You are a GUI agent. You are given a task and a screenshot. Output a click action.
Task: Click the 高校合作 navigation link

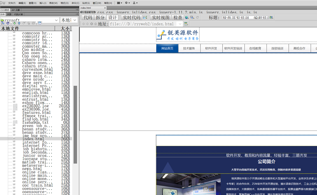(x=299, y=48)
